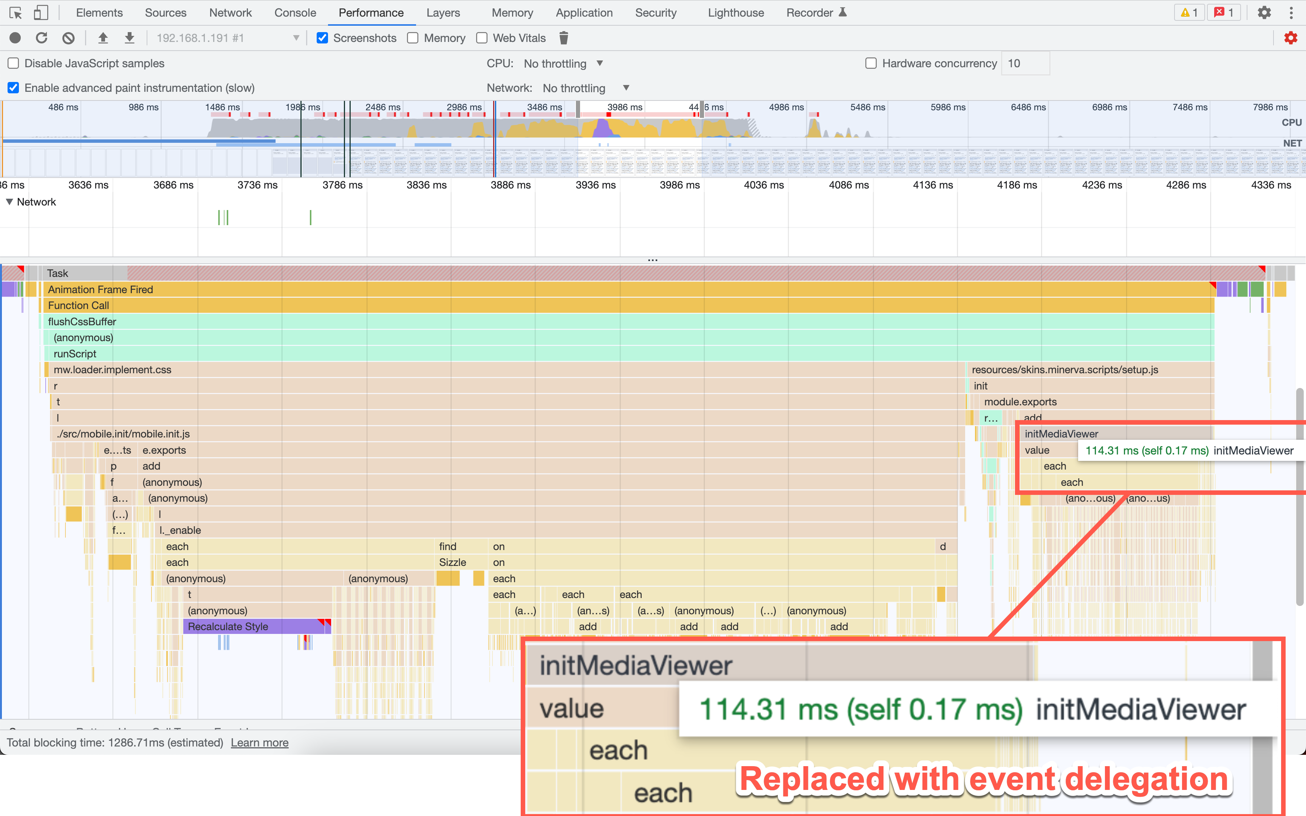Open the Network tab
The height and width of the screenshot is (816, 1306).
click(x=231, y=12)
